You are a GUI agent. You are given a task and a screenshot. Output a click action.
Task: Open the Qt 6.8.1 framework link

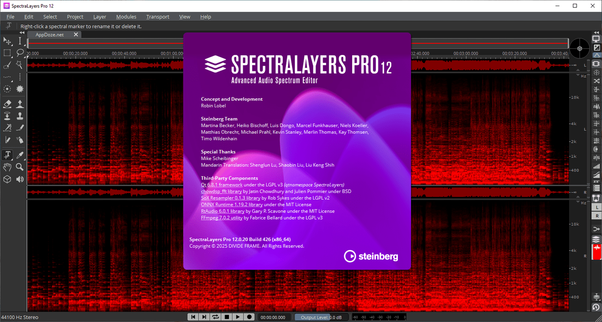(222, 185)
